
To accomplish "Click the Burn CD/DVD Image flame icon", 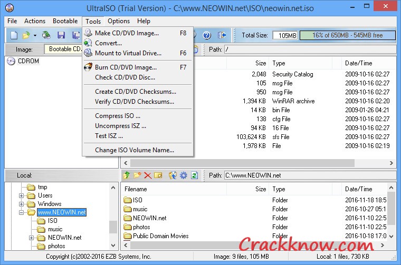I will [x=88, y=67].
